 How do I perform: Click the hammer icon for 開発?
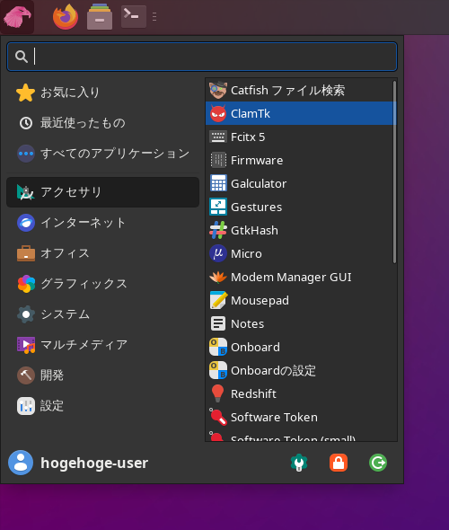(x=26, y=375)
